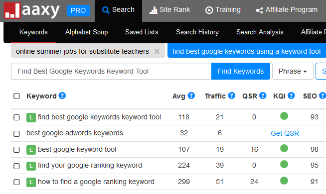
Task: Click keyword 'find best google keywords keyword tool'
Action: click(99, 117)
